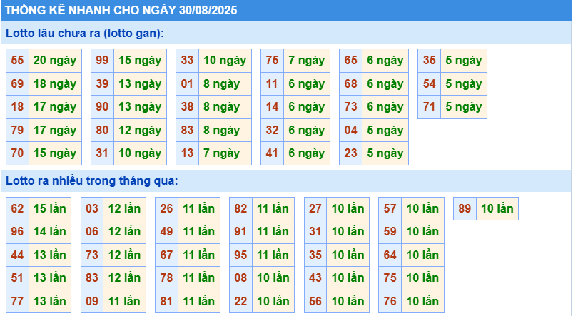Select number 13 in the lotto gan table
Screen dimensions: 573x316
point(187,153)
